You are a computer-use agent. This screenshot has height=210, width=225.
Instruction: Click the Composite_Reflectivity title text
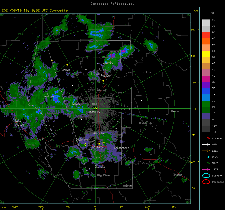click(112, 4)
